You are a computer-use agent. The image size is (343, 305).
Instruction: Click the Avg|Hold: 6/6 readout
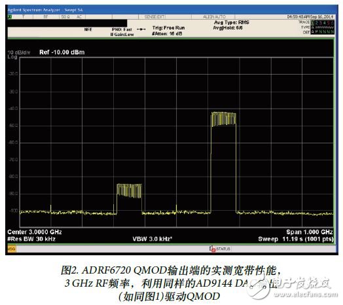[x=228, y=28]
